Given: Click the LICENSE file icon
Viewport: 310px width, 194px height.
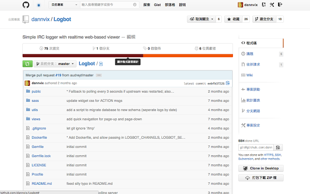Looking at the screenshot, I should point(28,165).
